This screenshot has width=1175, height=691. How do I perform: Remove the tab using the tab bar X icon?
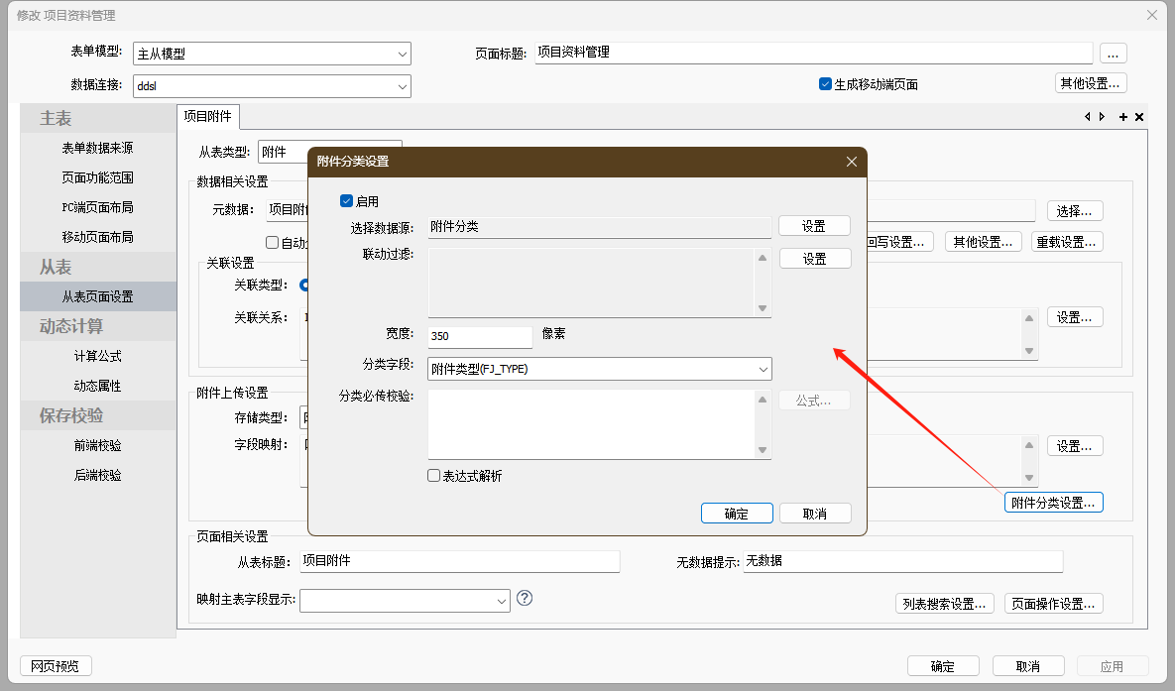click(x=1139, y=117)
